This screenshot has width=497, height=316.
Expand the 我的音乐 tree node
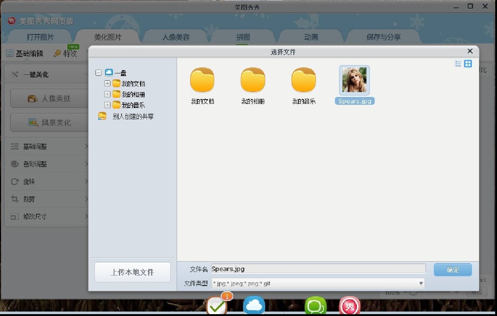tap(107, 105)
